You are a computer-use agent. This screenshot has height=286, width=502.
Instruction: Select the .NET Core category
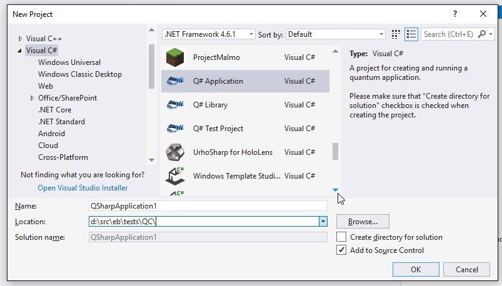tap(55, 110)
